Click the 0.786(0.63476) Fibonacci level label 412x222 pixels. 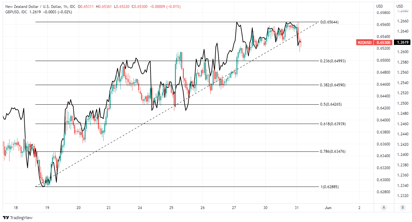tap(332, 151)
